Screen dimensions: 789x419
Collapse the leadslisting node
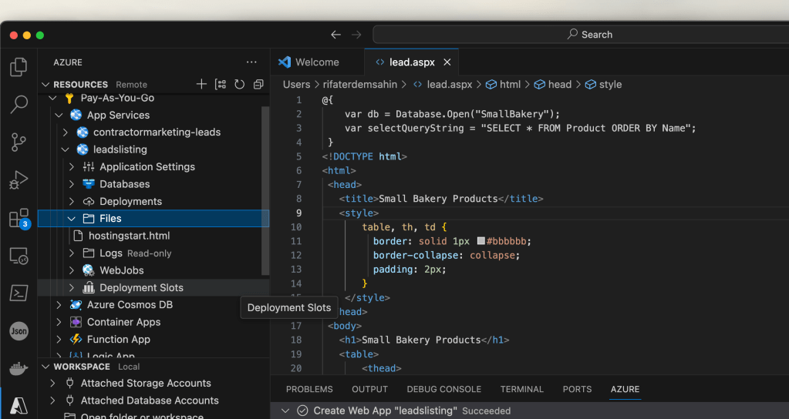click(x=66, y=149)
